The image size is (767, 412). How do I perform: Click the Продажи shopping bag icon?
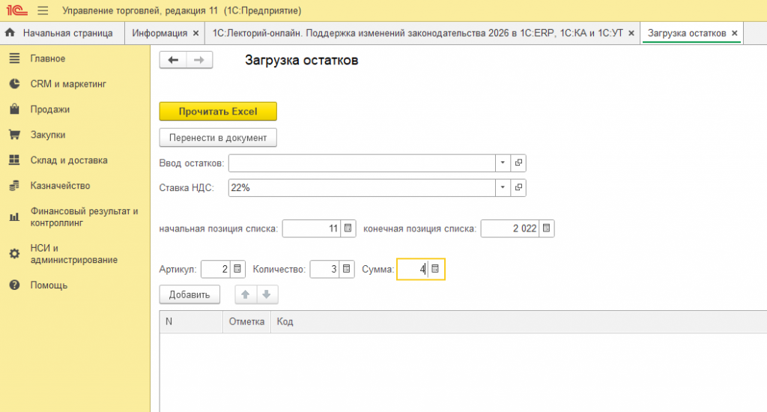15,109
